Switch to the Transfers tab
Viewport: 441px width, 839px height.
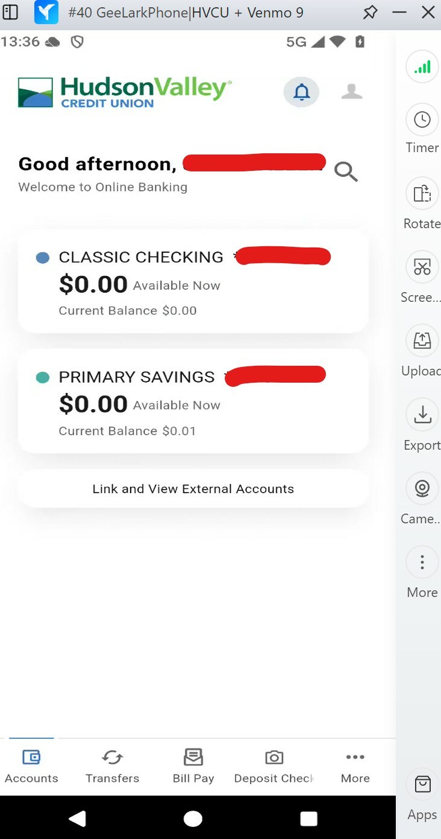click(x=112, y=767)
